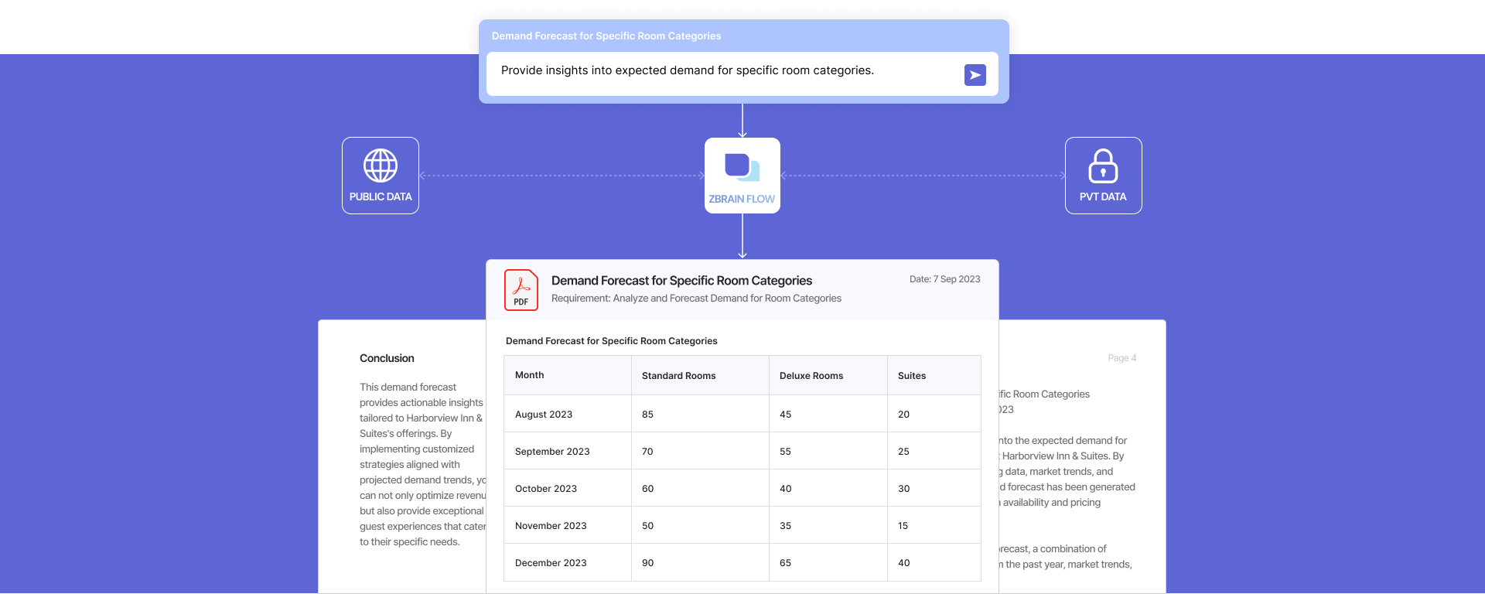
Task: Click the PVT DATA label
Action: pos(1103,197)
